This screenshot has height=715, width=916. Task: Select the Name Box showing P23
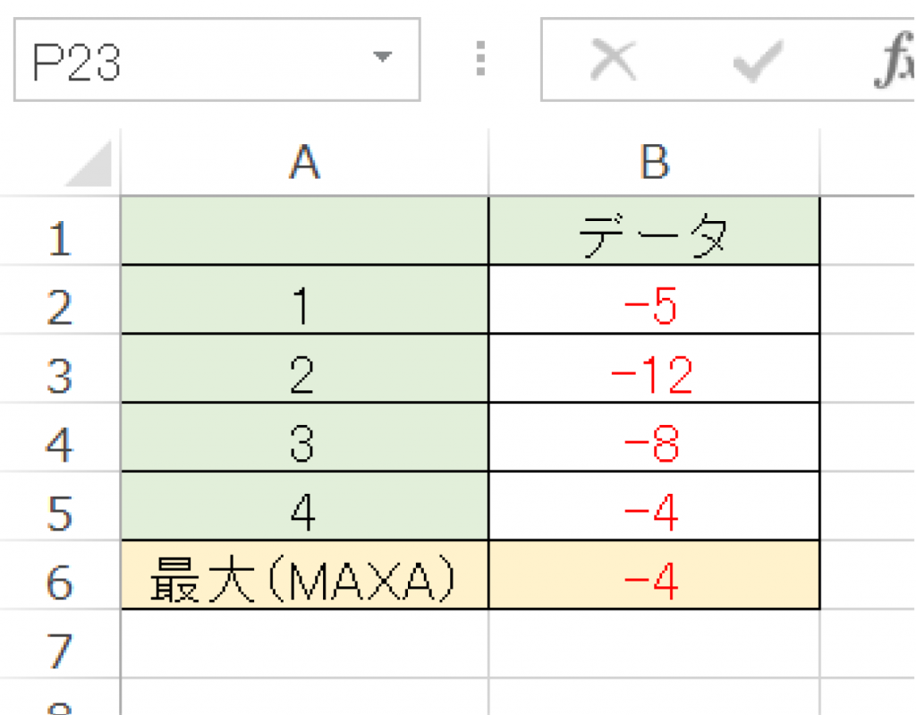pos(179,56)
